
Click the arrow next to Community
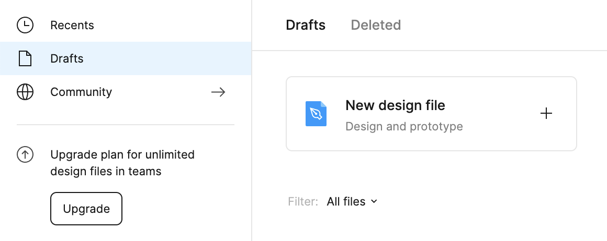pos(218,92)
